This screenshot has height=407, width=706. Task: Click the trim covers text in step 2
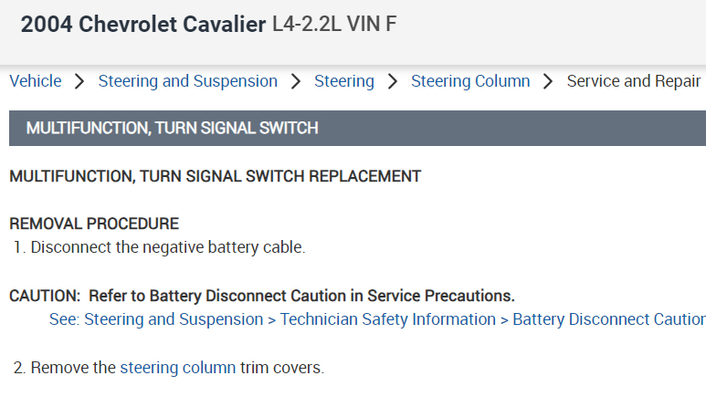click(282, 368)
